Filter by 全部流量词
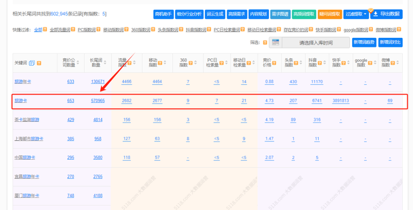The image size is (413, 210). (x=60, y=30)
